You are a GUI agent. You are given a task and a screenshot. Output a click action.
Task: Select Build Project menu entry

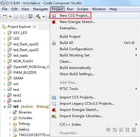(x=95, y=37)
